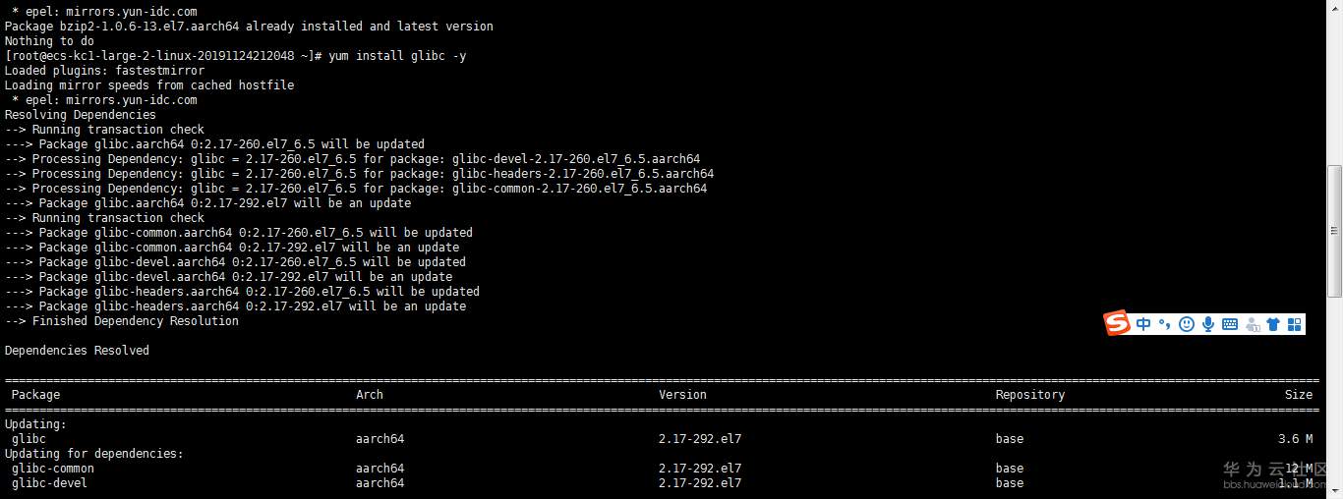Click the 'Repository' column header text
Image resolution: width=1343 pixels, height=499 pixels.
point(1029,395)
